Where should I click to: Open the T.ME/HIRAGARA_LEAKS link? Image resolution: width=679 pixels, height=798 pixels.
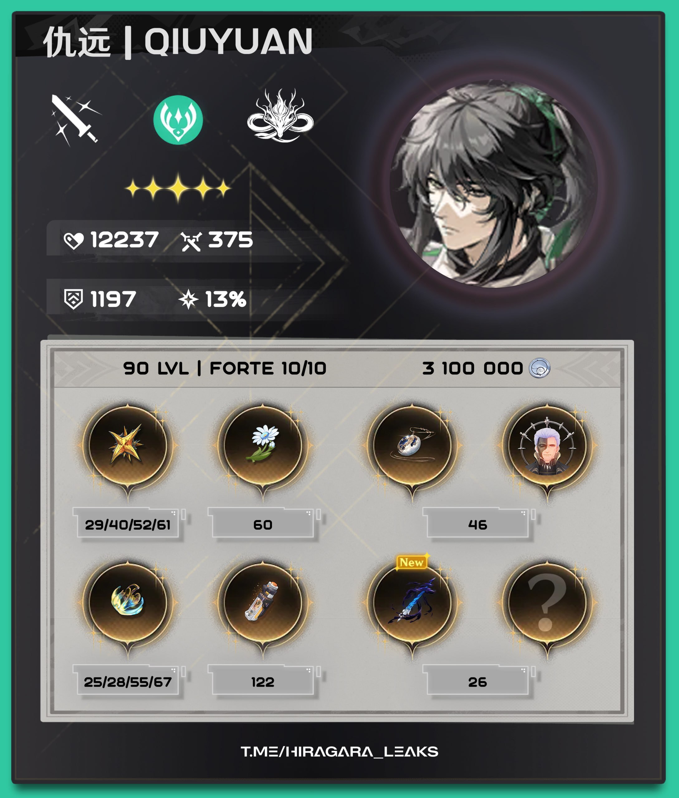[x=340, y=752]
